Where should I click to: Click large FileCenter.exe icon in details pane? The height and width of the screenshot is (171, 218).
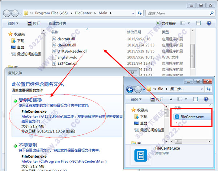[141, 155]
